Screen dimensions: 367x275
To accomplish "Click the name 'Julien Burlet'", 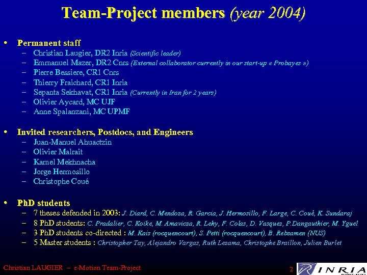I will (x=323, y=243).
